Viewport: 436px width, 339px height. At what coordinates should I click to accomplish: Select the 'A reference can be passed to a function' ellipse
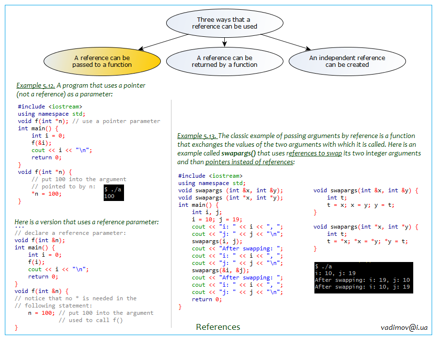click(x=102, y=62)
